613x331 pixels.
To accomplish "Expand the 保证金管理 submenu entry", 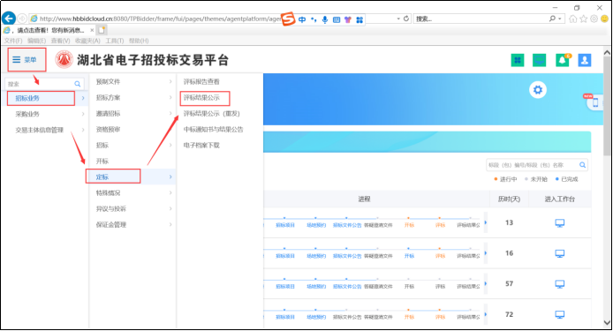I will 132,225.
